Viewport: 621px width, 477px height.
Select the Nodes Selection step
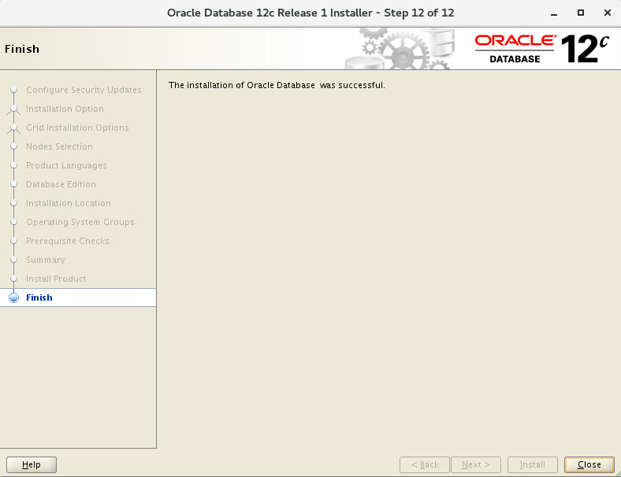coord(59,146)
